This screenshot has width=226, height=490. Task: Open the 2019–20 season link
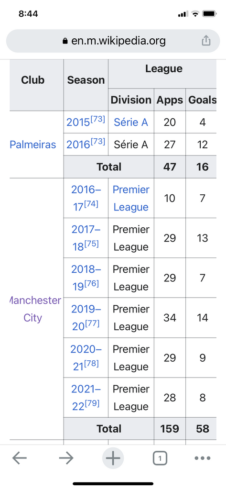(x=86, y=318)
